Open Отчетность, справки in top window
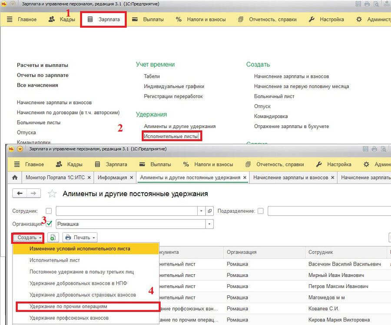This screenshot has width=391, height=325. 267,20
